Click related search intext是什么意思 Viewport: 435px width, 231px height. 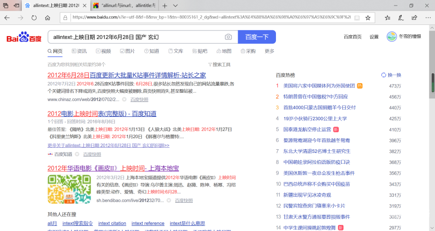pyautogui.click(x=187, y=223)
